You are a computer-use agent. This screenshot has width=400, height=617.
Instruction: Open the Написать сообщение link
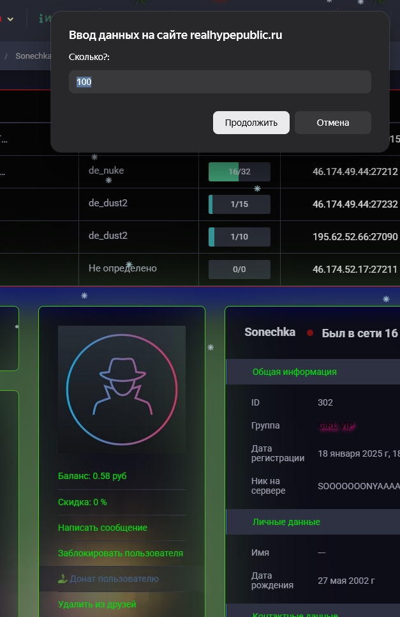[102, 528]
